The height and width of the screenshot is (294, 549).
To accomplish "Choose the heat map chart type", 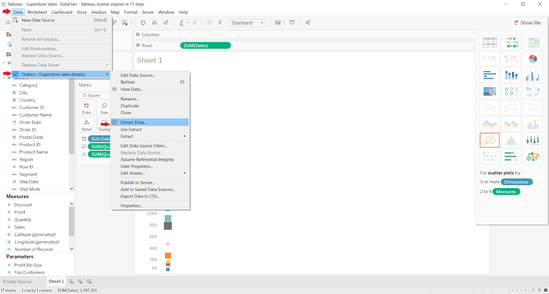I will pyautogui.click(x=511, y=42).
